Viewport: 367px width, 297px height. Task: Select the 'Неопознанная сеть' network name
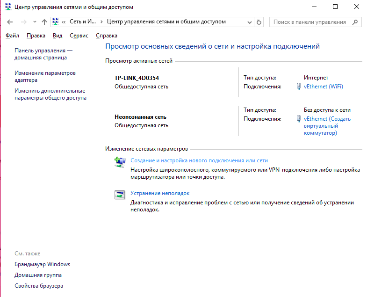[x=140, y=117]
